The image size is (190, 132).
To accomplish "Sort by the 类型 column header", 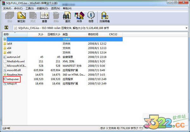I will (x=74, y=34).
